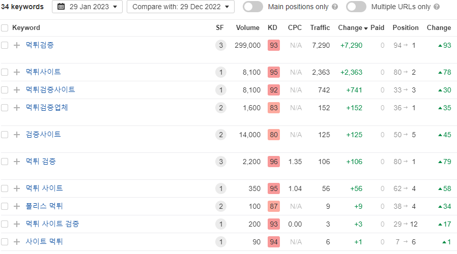
Task: Click SF badge for 먹튀검증업체 row
Action: (x=220, y=108)
